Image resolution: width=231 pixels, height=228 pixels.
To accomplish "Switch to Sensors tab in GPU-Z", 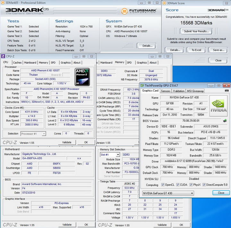I will pos(166,91).
